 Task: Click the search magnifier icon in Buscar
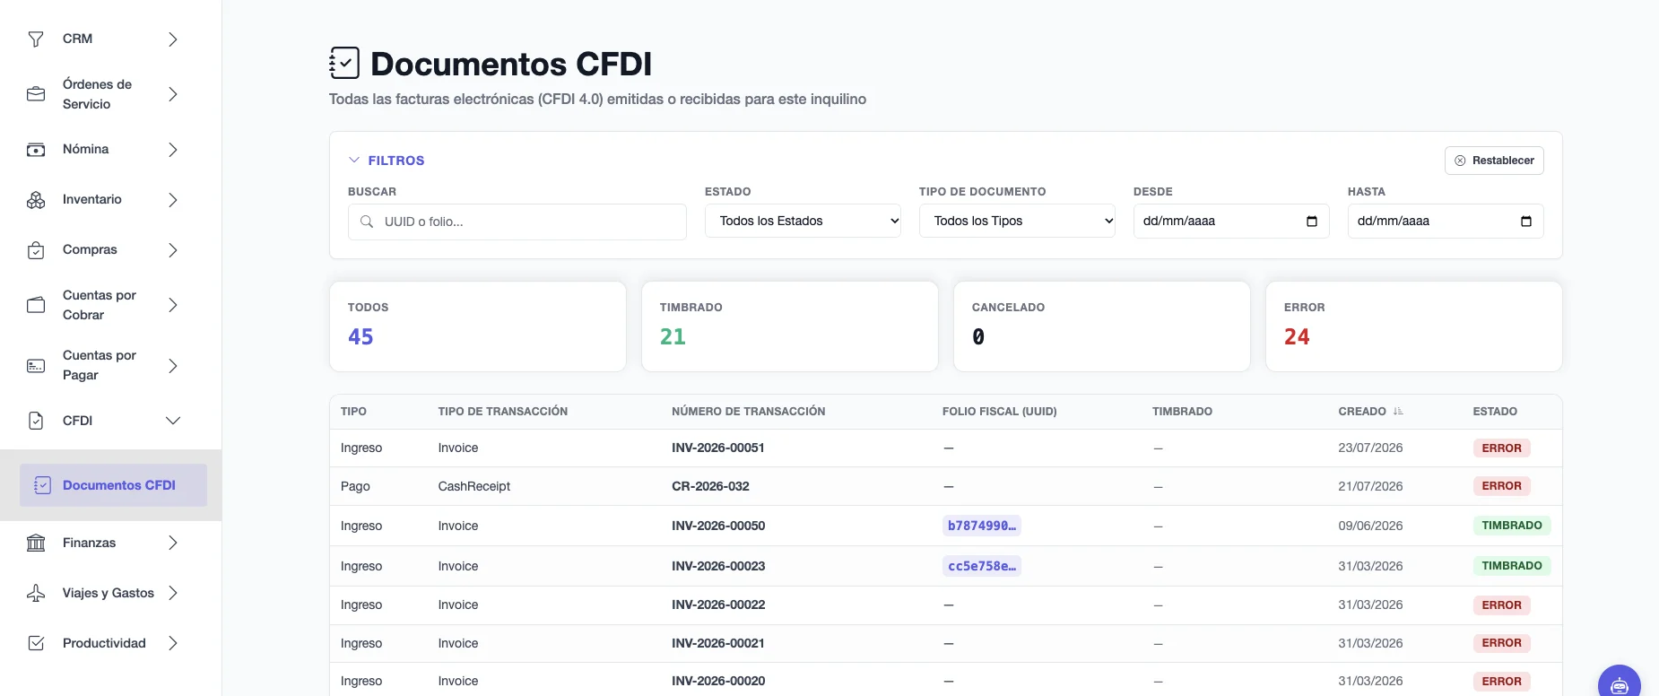tap(367, 222)
